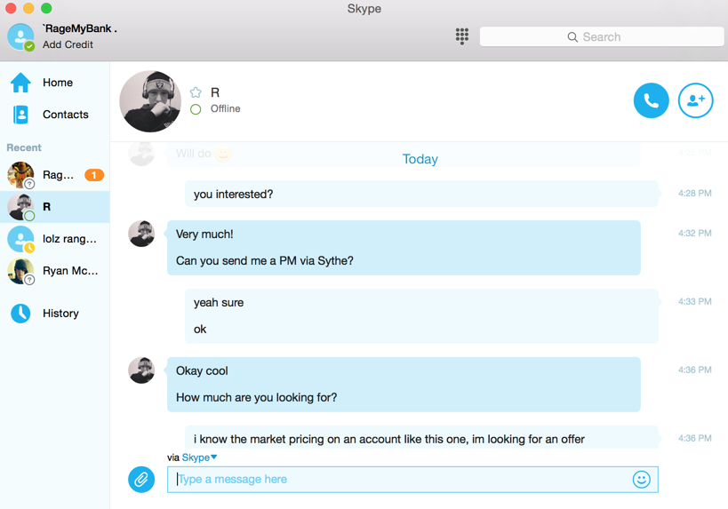Click the Type a message here box

pyautogui.click(x=400, y=479)
